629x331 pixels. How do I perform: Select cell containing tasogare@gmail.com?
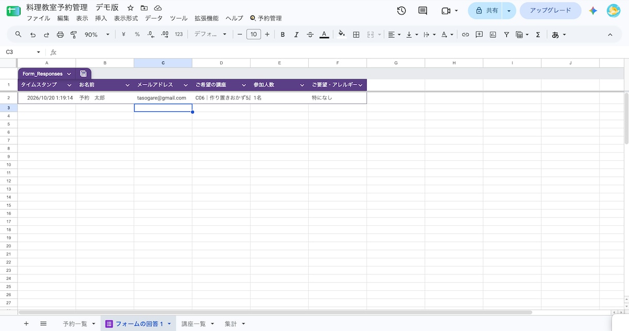tap(163, 97)
